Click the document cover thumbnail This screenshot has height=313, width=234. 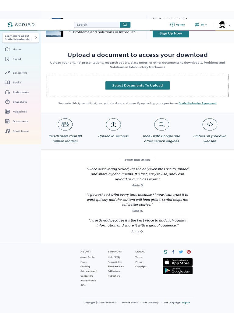pyautogui.click(x=55, y=33)
